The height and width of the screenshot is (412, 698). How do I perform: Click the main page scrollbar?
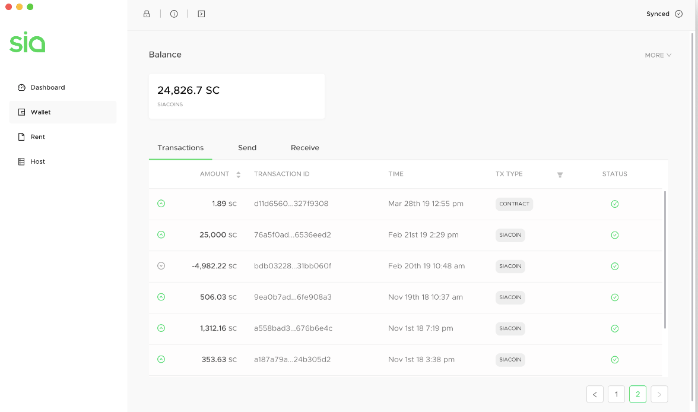[x=692, y=216]
